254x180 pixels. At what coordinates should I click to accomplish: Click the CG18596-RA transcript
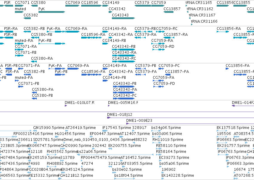[92, 38]
